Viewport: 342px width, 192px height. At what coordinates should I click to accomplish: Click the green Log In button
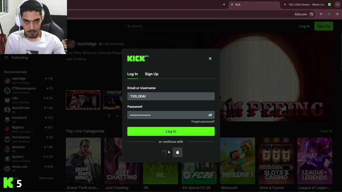coord(171,131)
